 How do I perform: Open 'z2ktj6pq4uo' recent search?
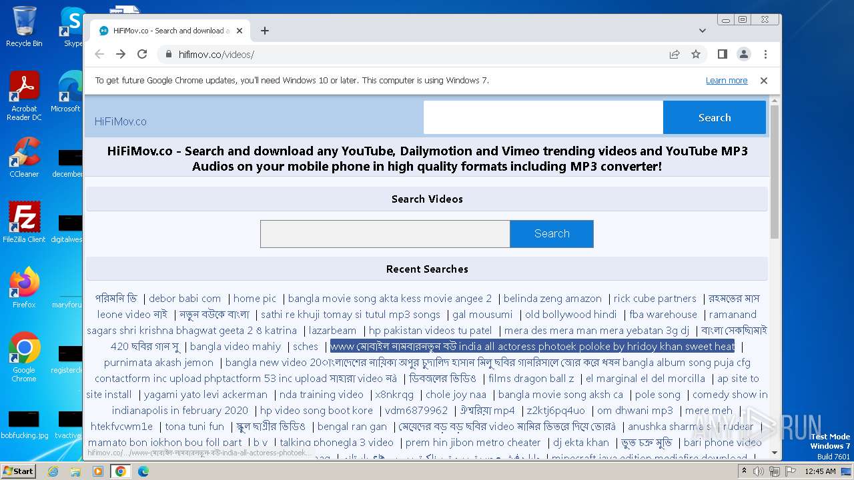coord(556,411)
